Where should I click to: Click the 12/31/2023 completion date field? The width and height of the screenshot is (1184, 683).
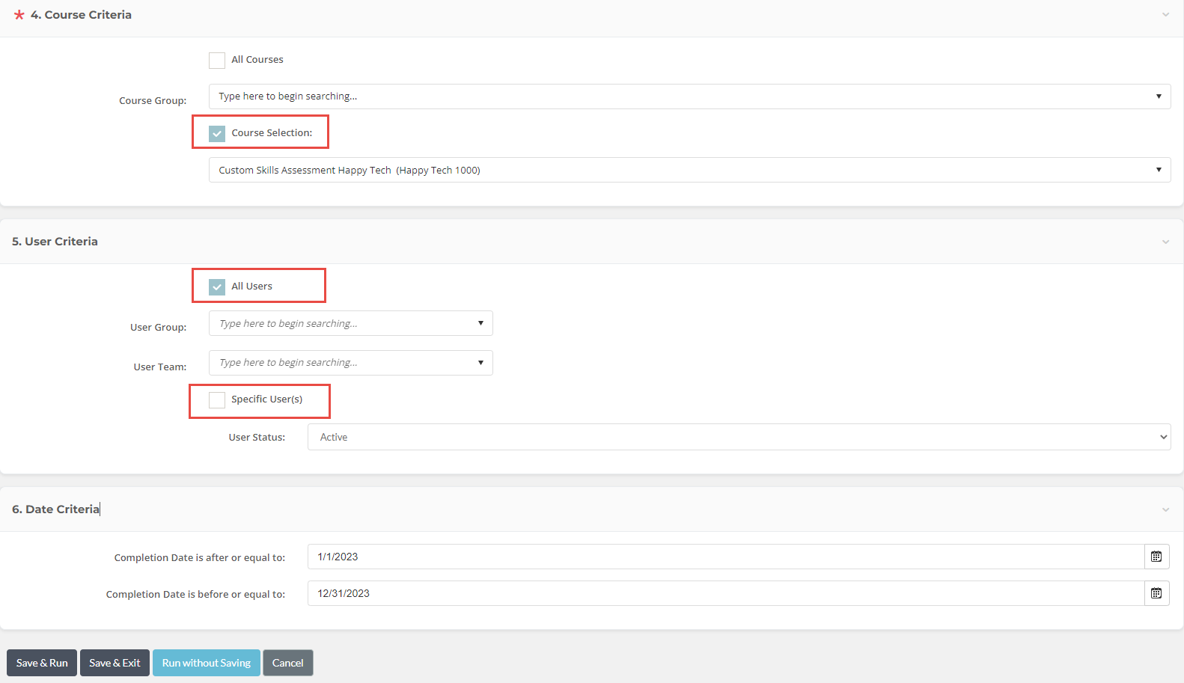(x=724, y=593)
